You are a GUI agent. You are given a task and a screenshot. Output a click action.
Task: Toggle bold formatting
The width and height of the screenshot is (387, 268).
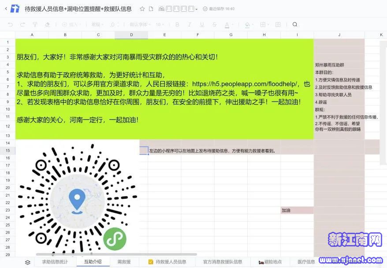(x=177, y=25)
